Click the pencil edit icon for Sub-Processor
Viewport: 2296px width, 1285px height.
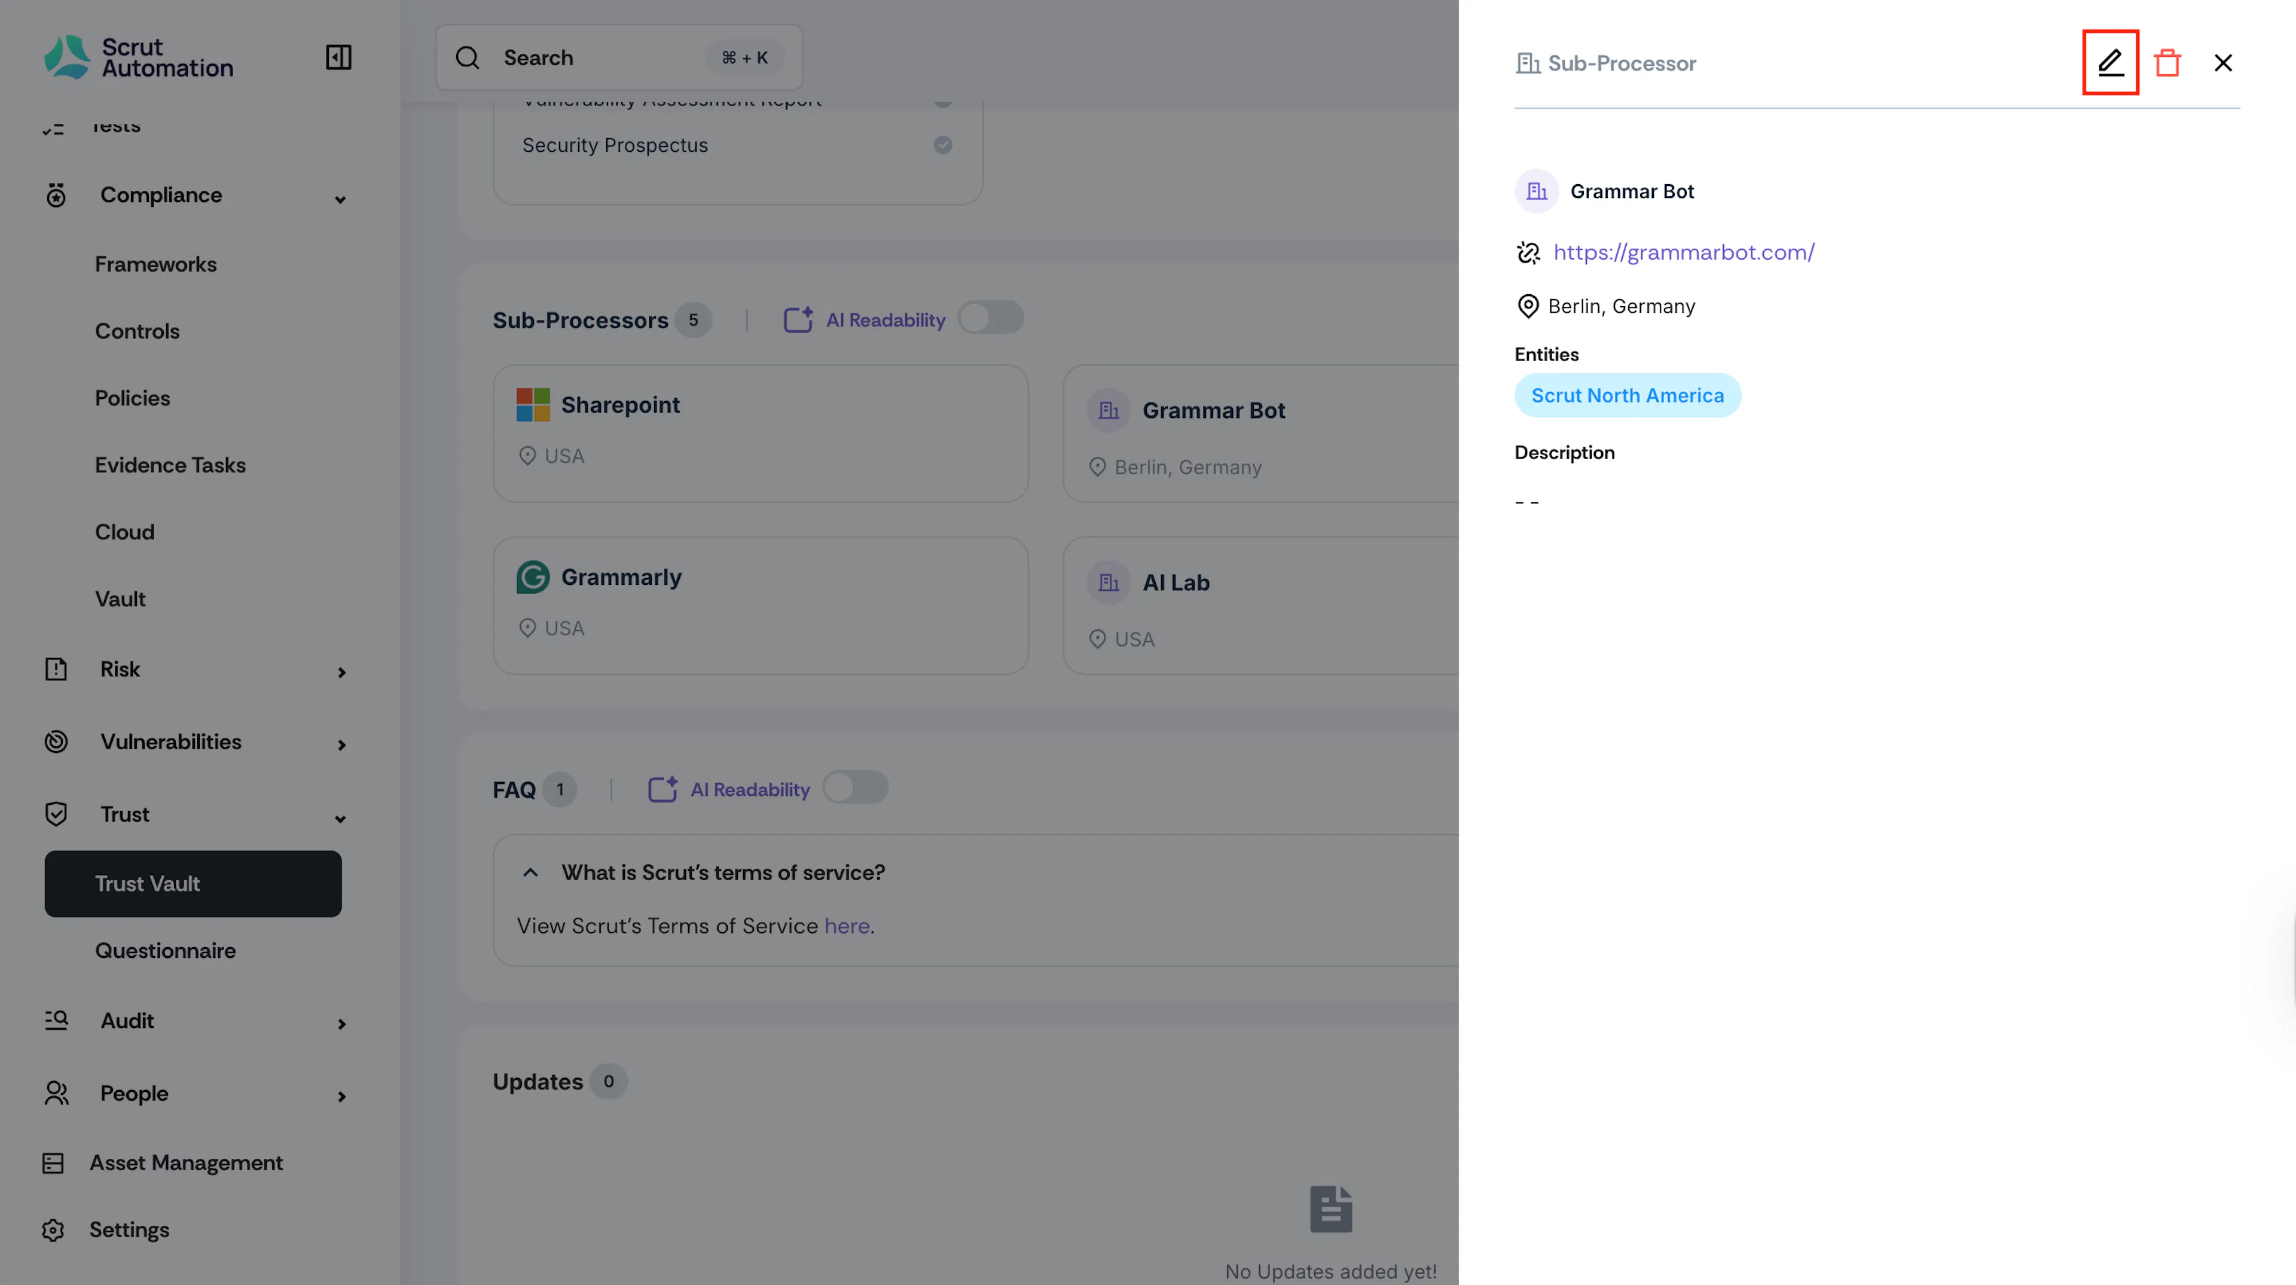coord(2109,62)
